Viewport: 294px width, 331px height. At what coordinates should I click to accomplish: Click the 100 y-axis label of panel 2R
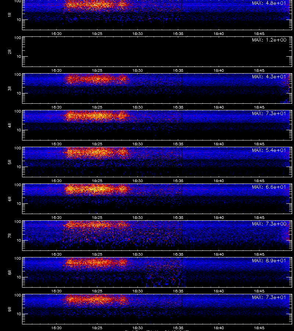coord(18,38)
